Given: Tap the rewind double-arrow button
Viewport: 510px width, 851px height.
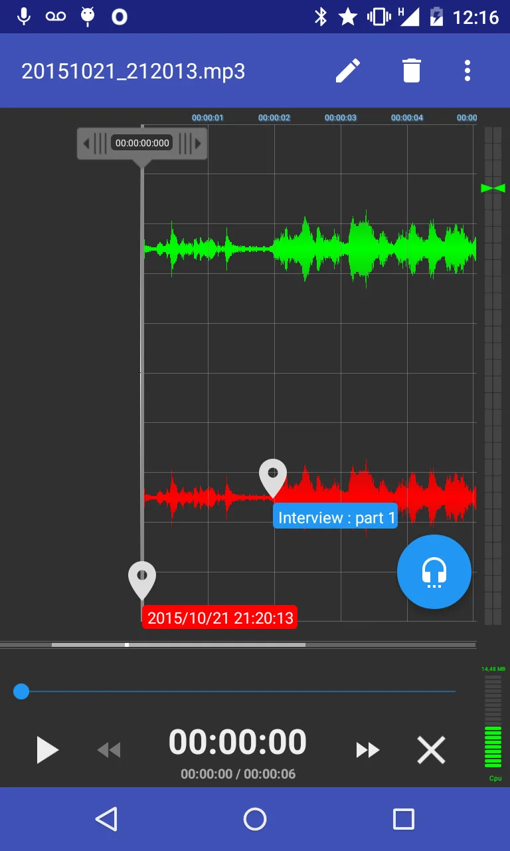Looking at the screenshot, I should click(x=109, y=750).
